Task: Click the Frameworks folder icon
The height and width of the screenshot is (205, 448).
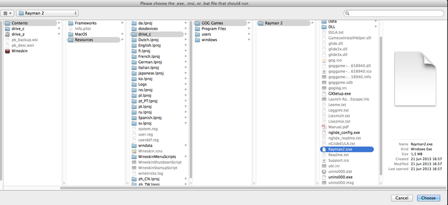Action: (x=71, y=23)
